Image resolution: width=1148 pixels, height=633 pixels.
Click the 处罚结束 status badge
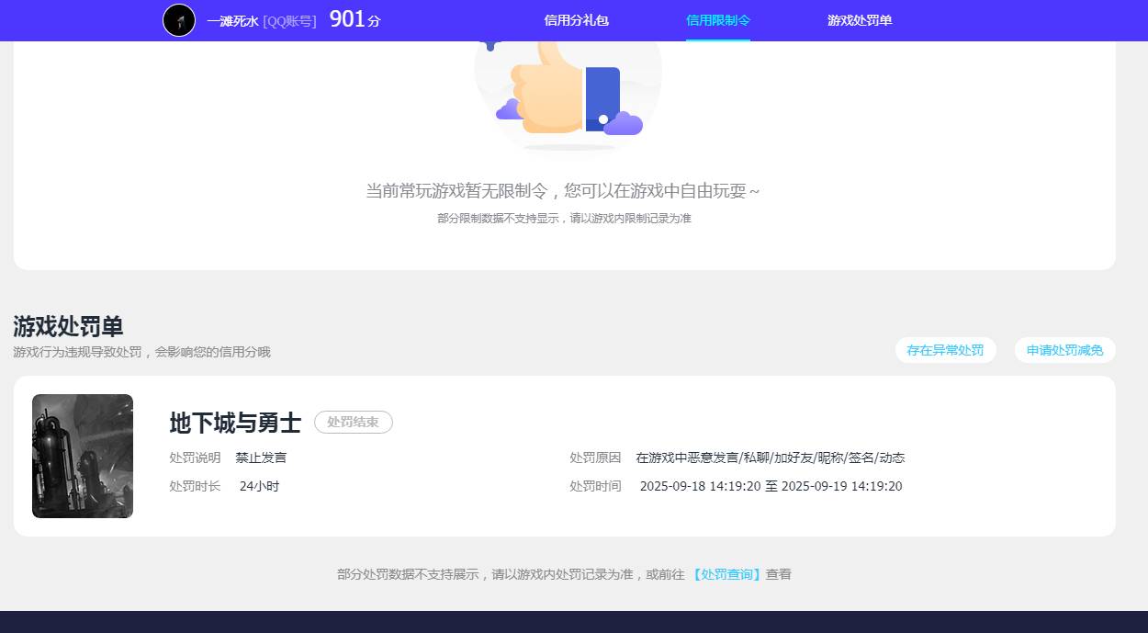click(x=353, y=422)
